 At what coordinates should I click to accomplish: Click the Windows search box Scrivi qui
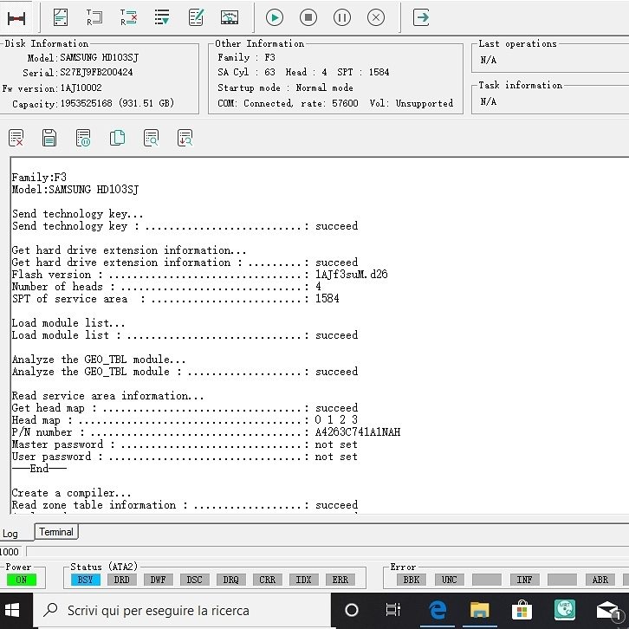[182, 611]
